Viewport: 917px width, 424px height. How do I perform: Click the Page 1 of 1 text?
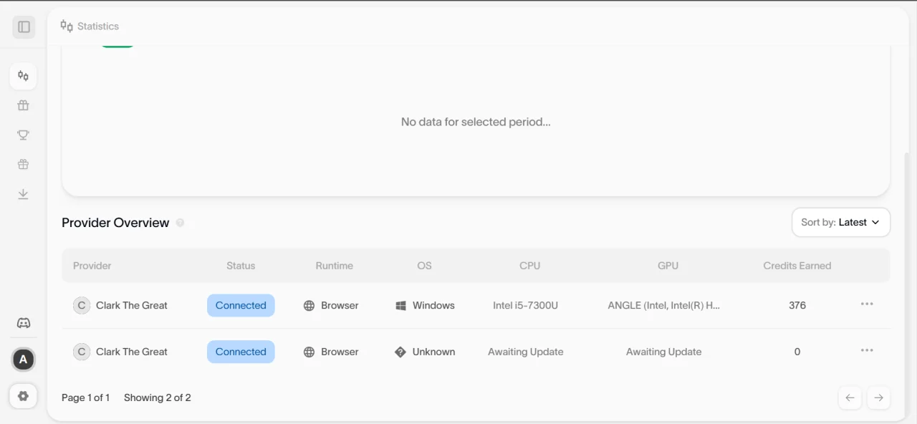click(85, 397)
